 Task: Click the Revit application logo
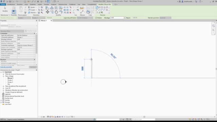point(1,1)
